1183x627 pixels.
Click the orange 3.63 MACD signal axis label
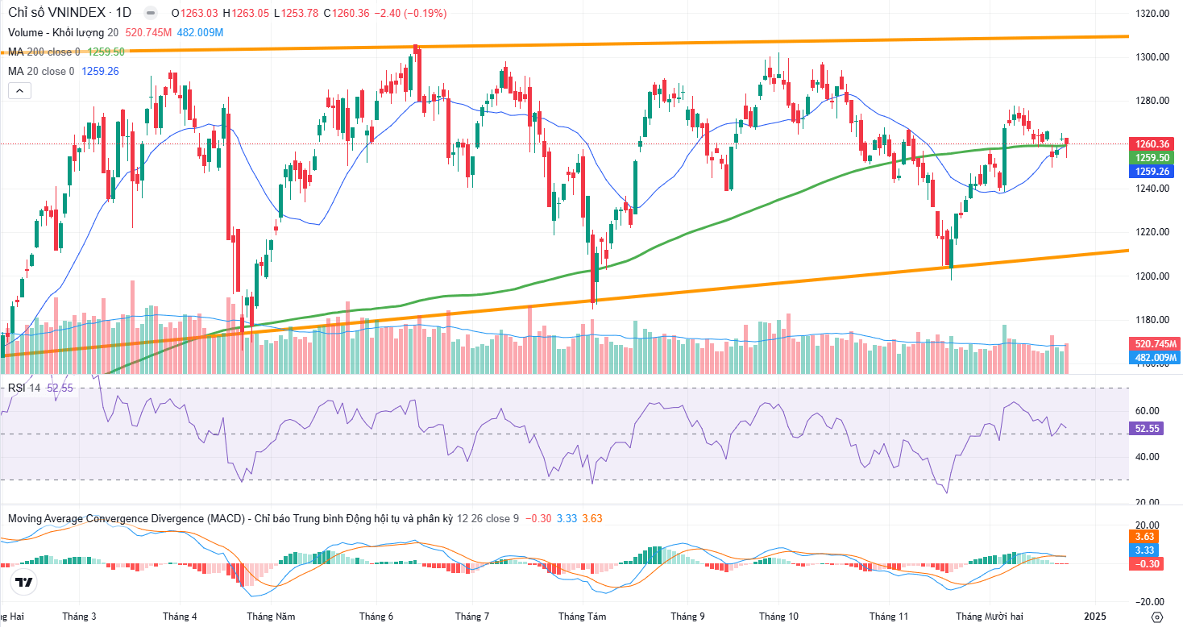click(x=1145, y=536)
